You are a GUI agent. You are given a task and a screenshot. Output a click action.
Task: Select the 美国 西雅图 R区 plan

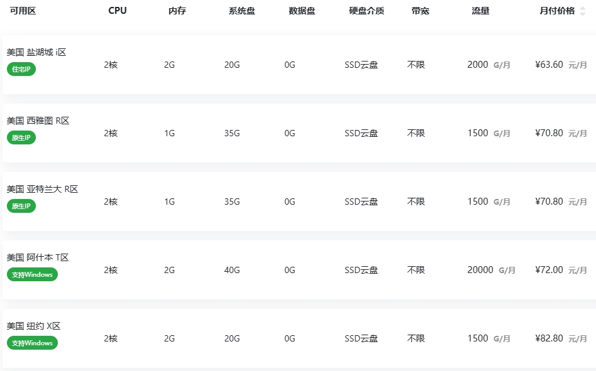[299, 133]
